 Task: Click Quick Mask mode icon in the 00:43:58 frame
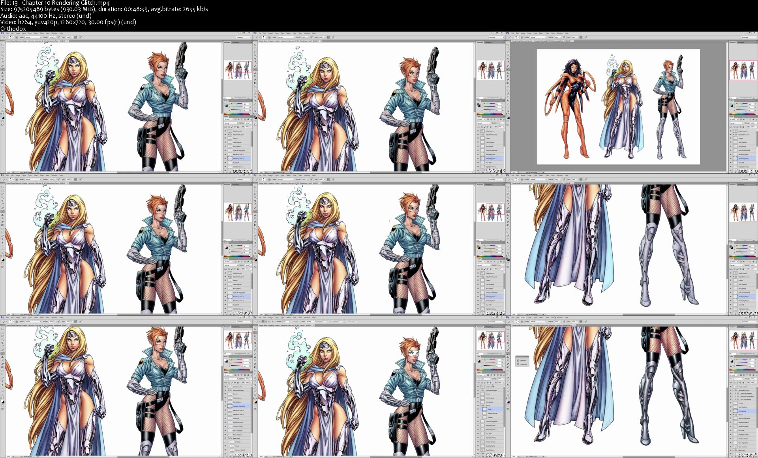[x=508, y=405]
